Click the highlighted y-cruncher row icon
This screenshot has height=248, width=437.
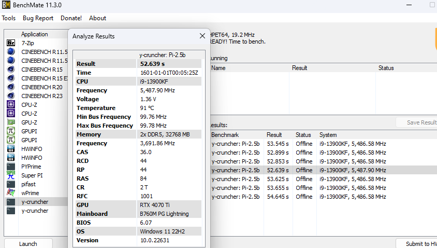(x=11, y=202)
